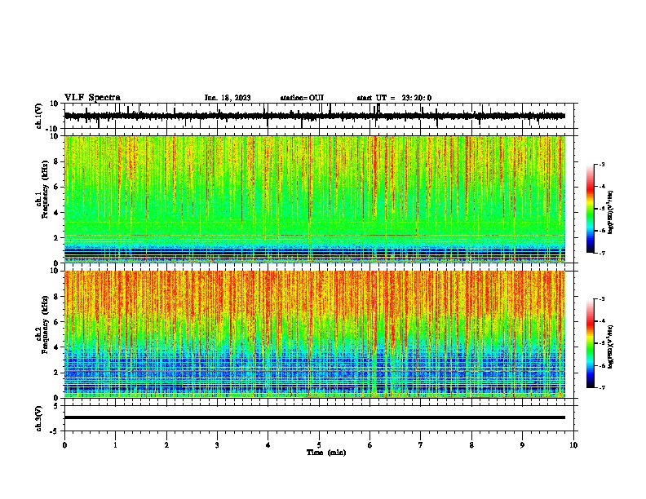This screenshot has width=646, height=499.
Task: Click time axis tick label "10" at bottom right
Action: (573, 445)
